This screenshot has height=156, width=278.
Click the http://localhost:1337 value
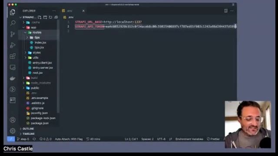123,22
